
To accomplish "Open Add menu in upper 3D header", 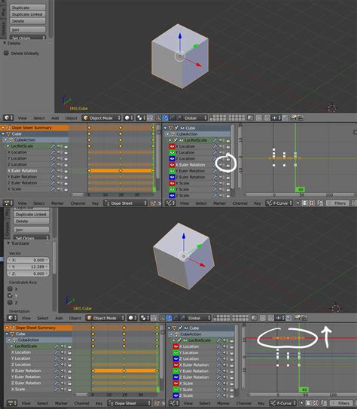I will [55, 118].
